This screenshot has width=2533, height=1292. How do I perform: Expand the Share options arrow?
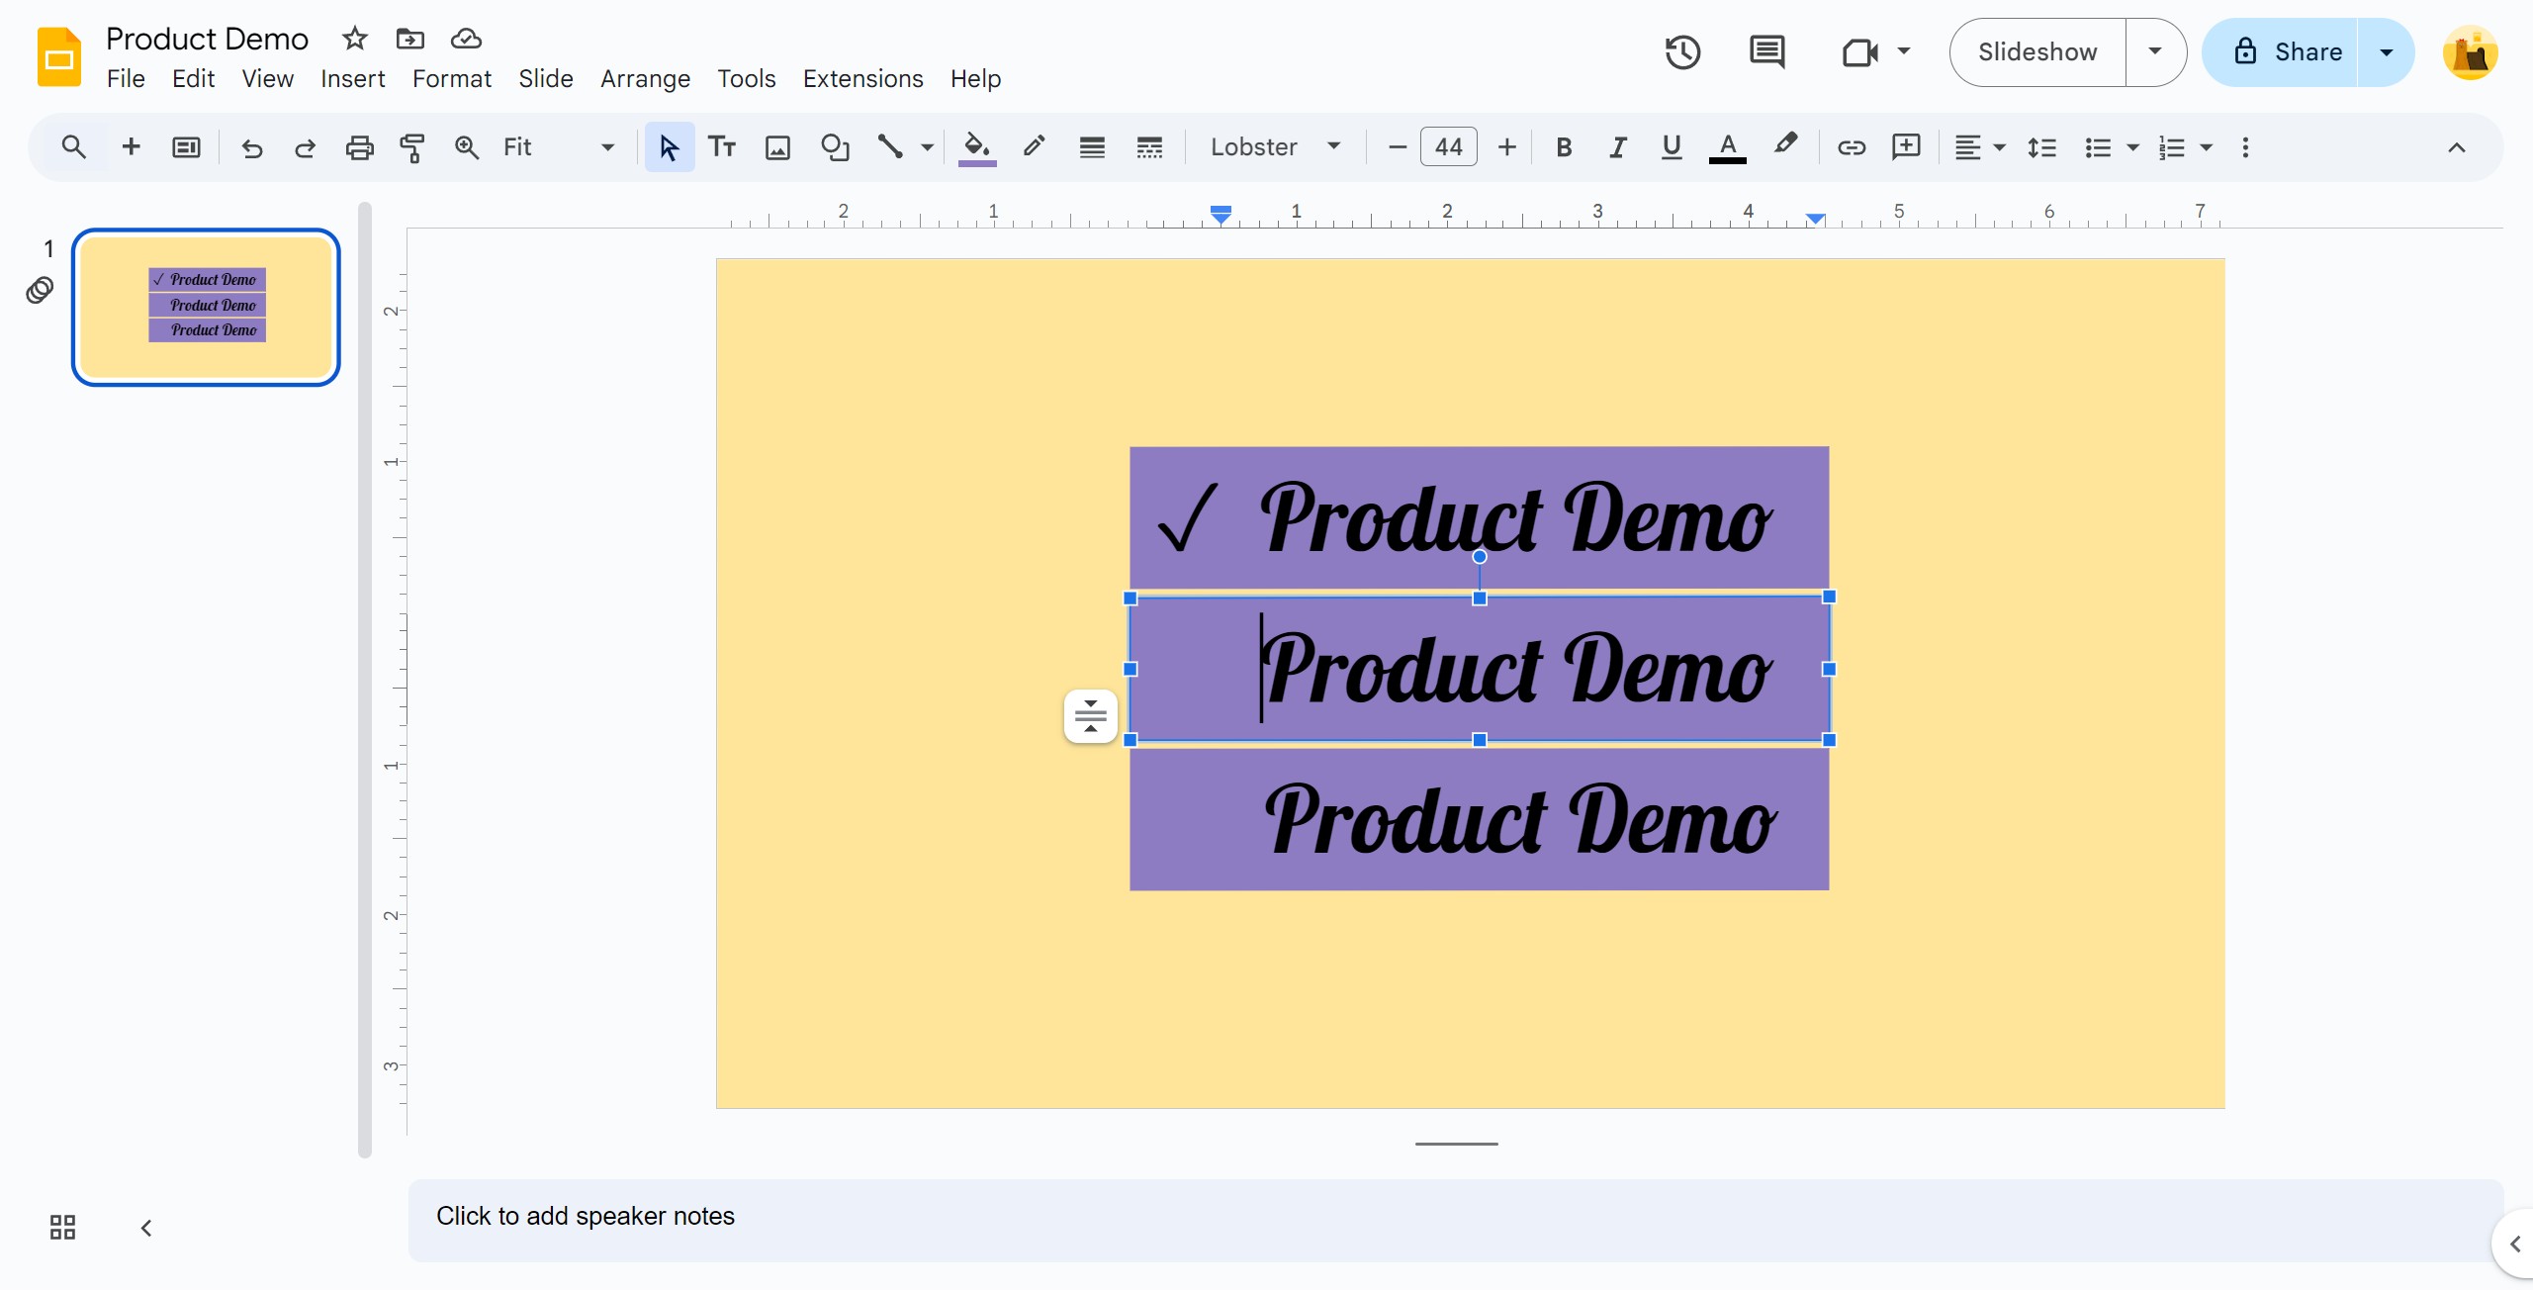2386,51
